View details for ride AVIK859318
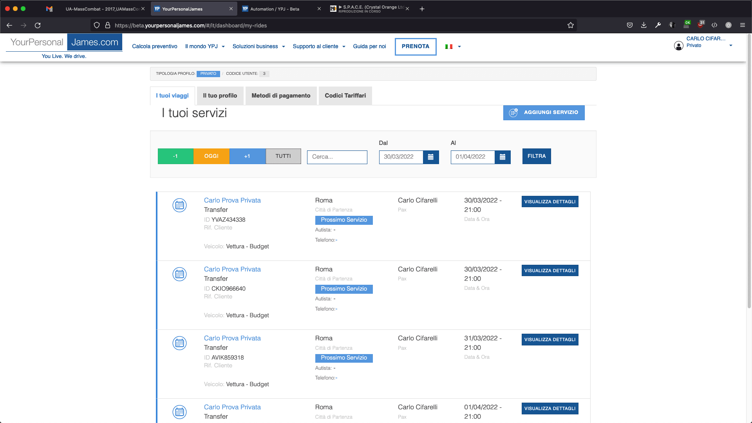Screen dimensions: 752x423 click(550, 340)
